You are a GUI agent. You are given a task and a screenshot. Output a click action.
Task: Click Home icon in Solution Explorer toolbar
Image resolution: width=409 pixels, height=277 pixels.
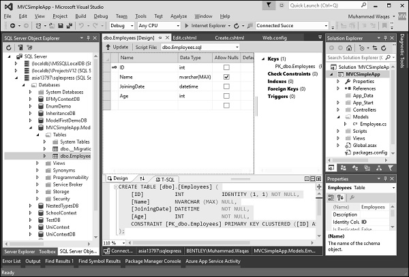[348, 48]
